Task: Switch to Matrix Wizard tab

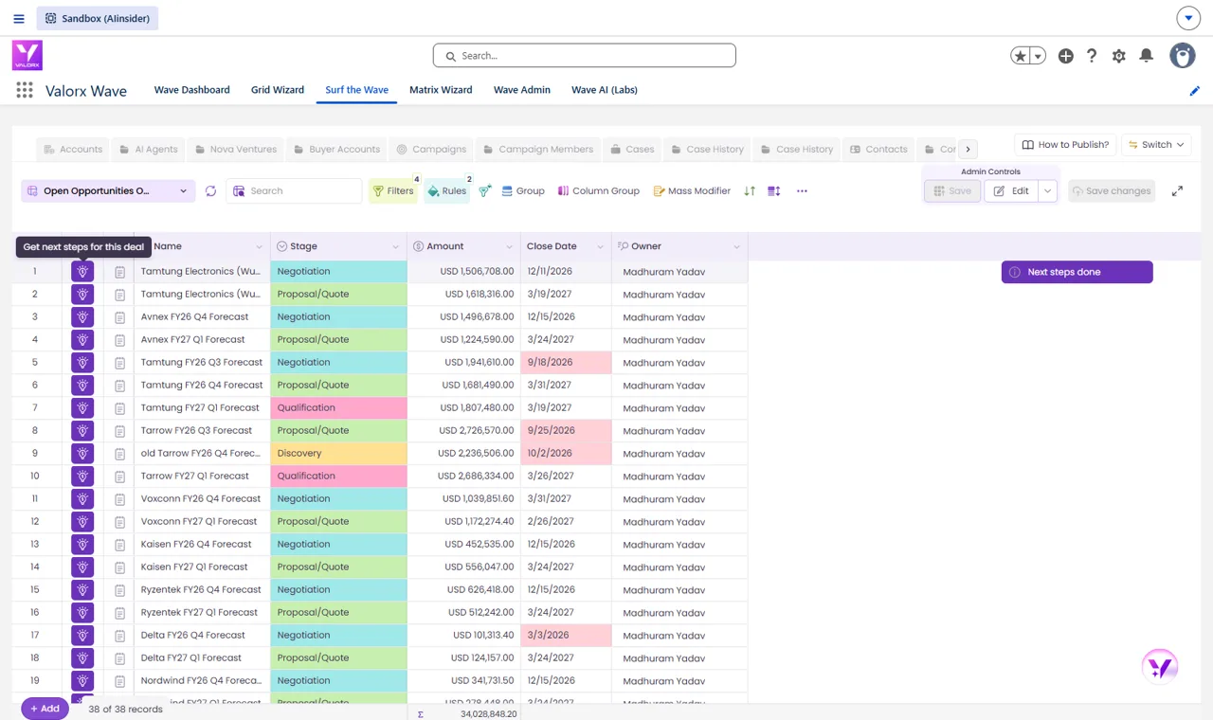Action: click(441, 90)
